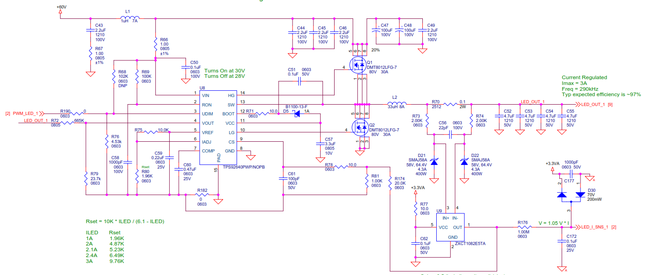Image resolution: width=649 pixels, height=275 pixels.
Task: Select the IADJ pin label on U8
Action: (x=207, y=141)
